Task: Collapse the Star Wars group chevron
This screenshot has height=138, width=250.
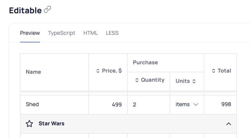Action: point(228,124)
